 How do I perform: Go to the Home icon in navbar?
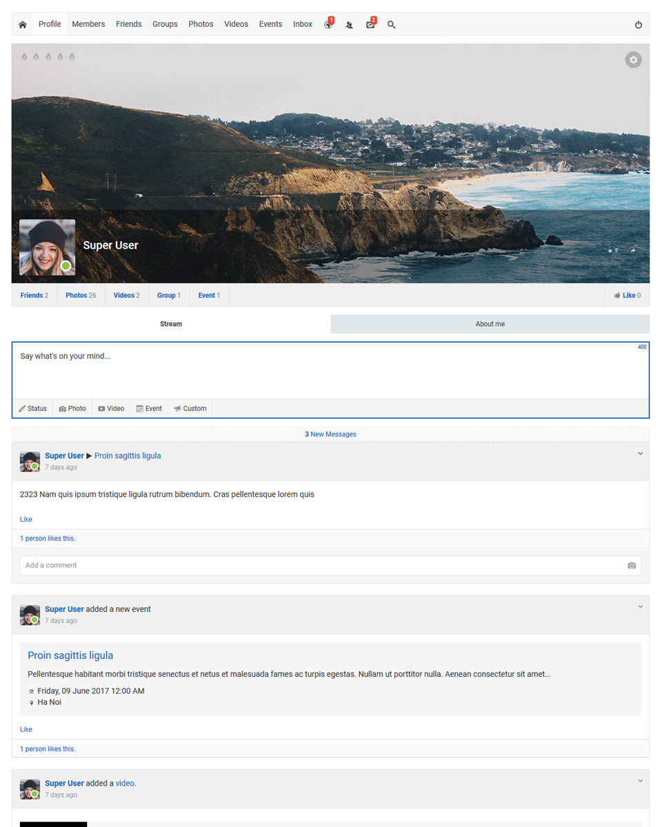[x=23, y=25]
